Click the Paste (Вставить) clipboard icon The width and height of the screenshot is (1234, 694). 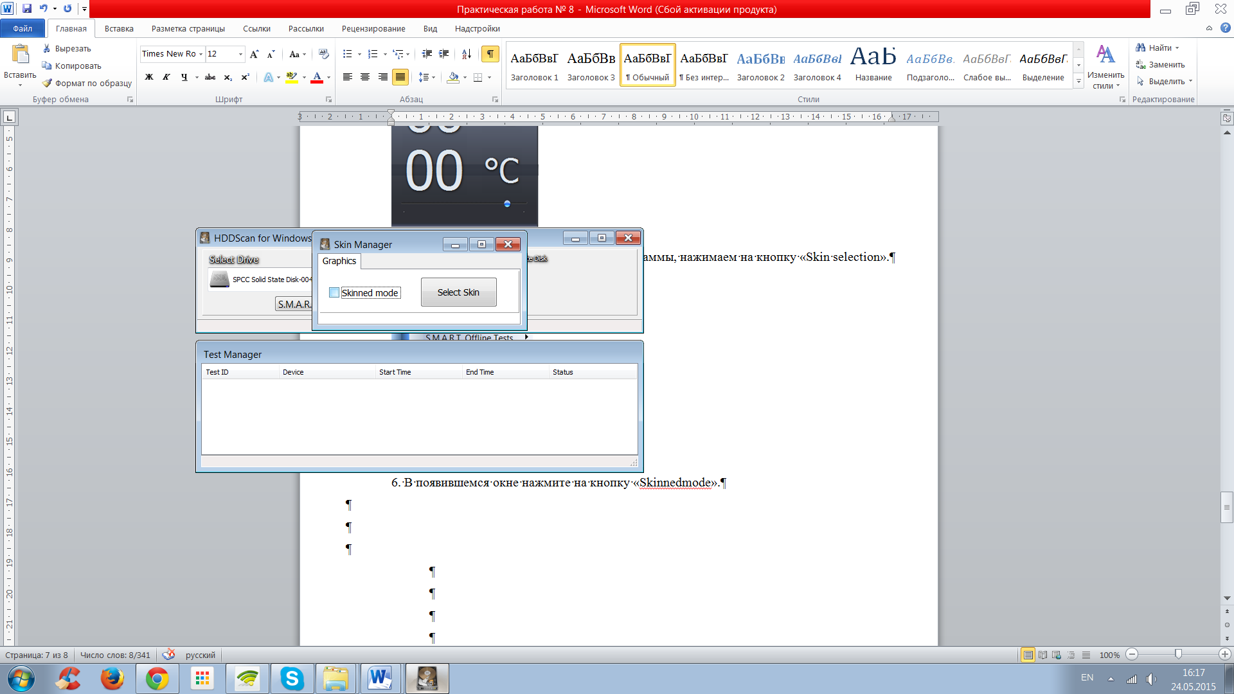[20, 55]
